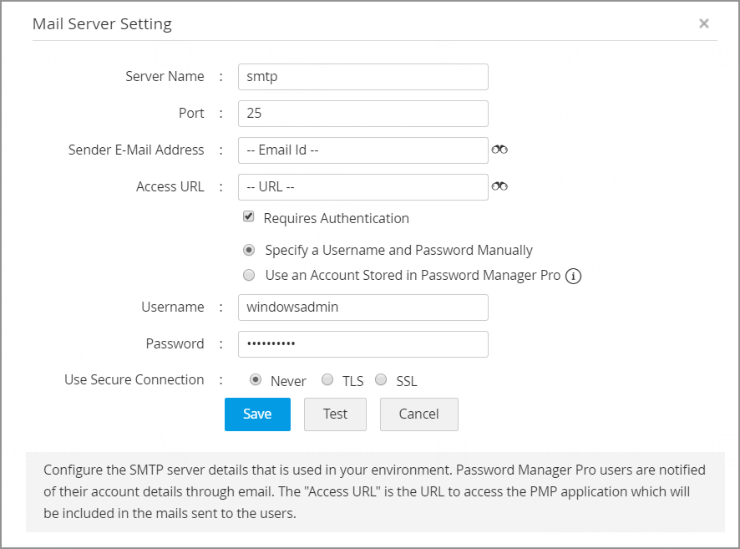
Task: Enable TLS for secure connection
Action: [x=327, y=380]
